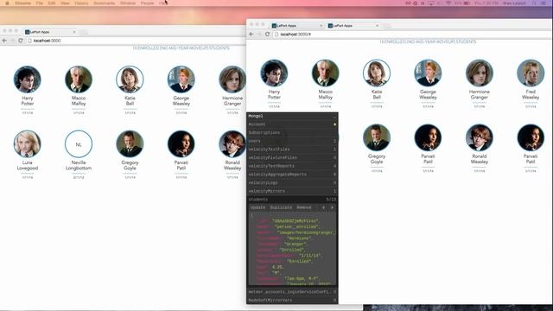
Task: Expand the velocityAggregateReports collection
Action: tap(292, 175)
